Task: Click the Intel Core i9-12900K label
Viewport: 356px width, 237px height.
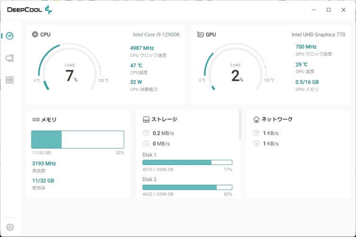Action: tap(156, 35)
